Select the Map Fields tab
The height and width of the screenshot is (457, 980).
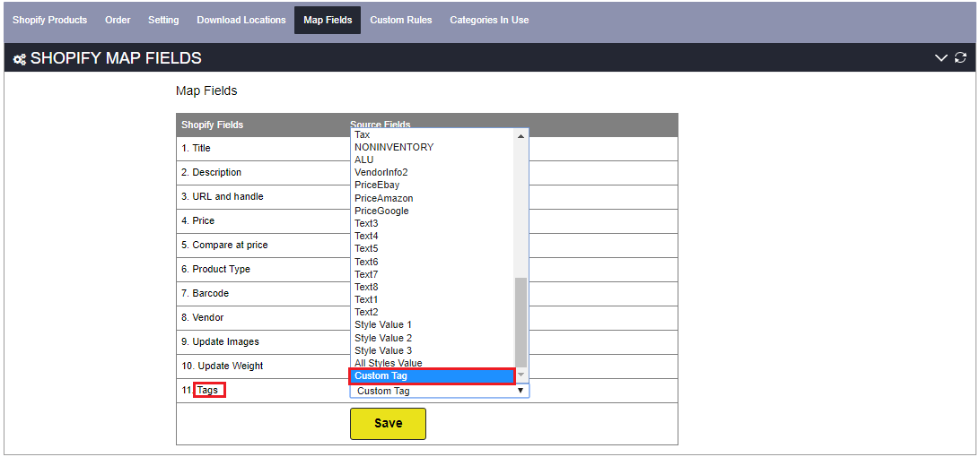pos(328,20)
